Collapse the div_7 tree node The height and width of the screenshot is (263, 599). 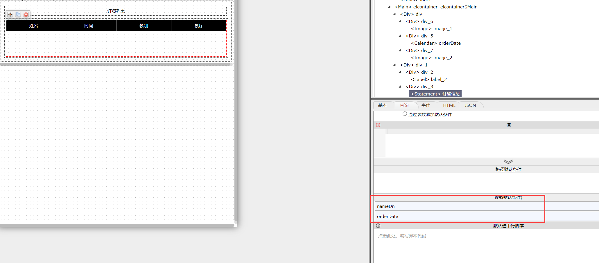pos(400,50)
